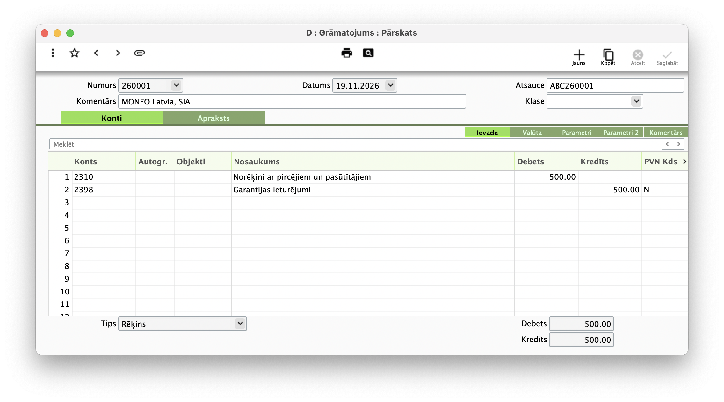724x402 pixels.
Task: Click the favorite star icon
Action: pos(74,53)
